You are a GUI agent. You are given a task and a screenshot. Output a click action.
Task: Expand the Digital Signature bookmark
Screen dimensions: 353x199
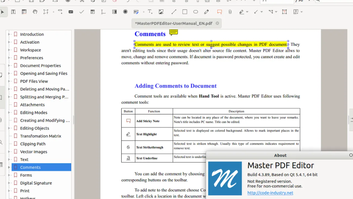point(9,183)
